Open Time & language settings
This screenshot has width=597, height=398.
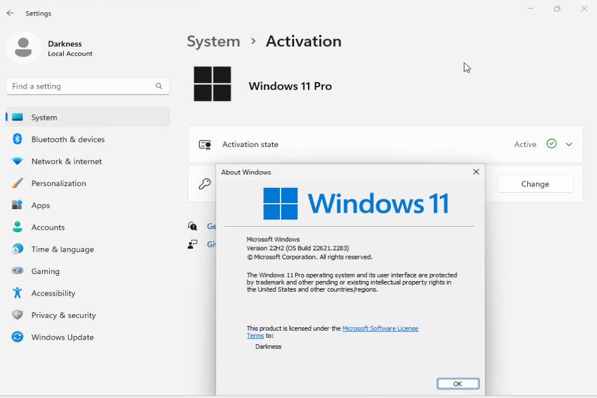pos(88,249)
